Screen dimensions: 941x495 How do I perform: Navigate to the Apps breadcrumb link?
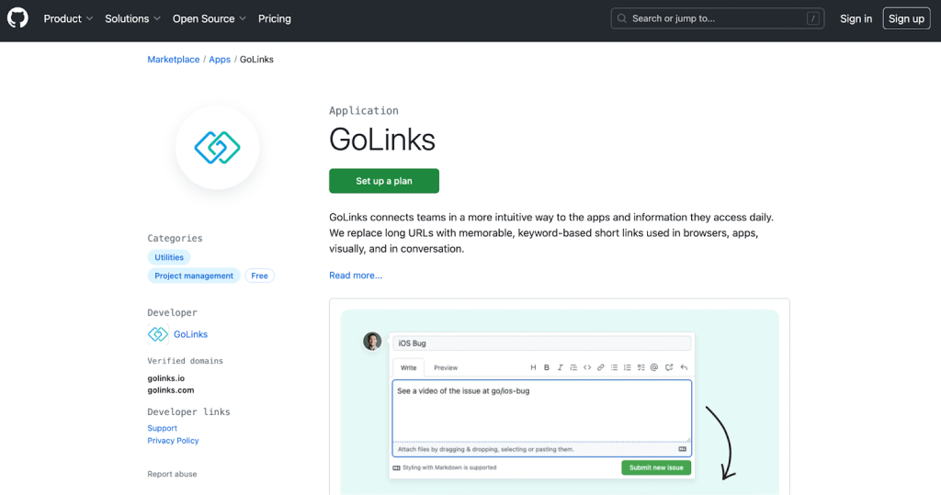pos(220,60)
